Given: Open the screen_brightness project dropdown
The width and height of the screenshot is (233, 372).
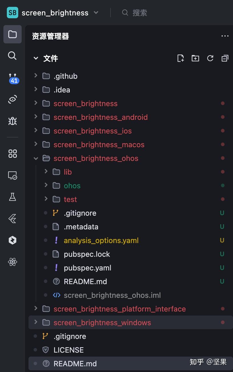Looking at the screenshot, I should click(96, 13).
